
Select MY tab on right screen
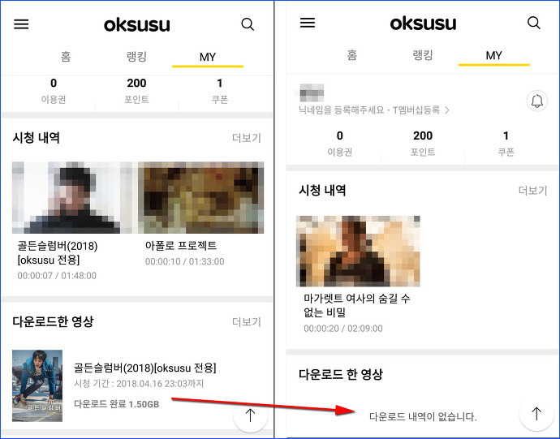tap(493, 55)
